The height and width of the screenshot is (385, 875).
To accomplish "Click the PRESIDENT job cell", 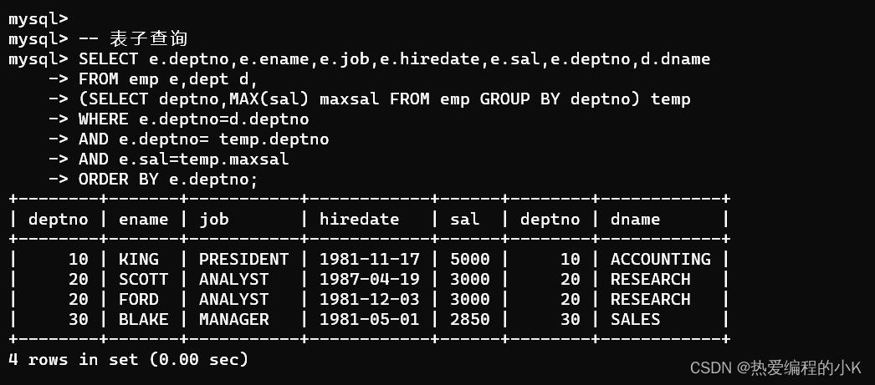I will coord(243,259).
